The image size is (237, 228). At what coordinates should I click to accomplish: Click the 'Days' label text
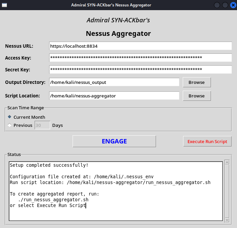pos(57,125)
